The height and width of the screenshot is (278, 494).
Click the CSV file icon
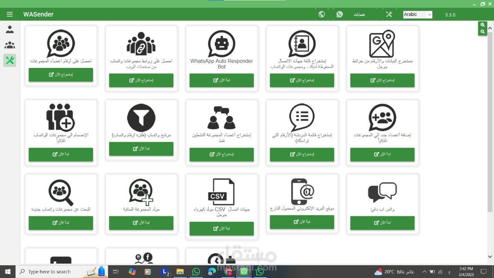point(221,192)
